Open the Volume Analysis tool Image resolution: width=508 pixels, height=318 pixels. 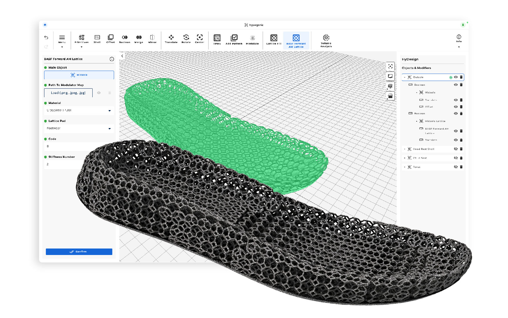coord(326,41)
